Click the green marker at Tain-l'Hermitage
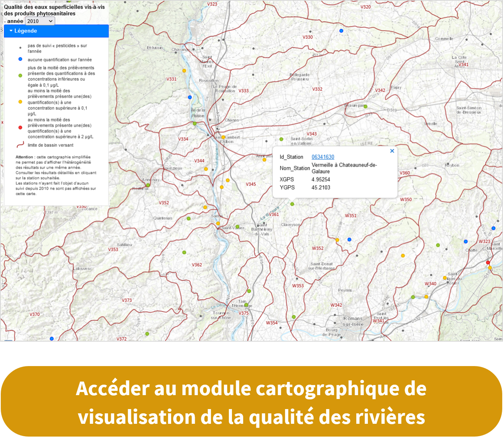 click(246, 305)
